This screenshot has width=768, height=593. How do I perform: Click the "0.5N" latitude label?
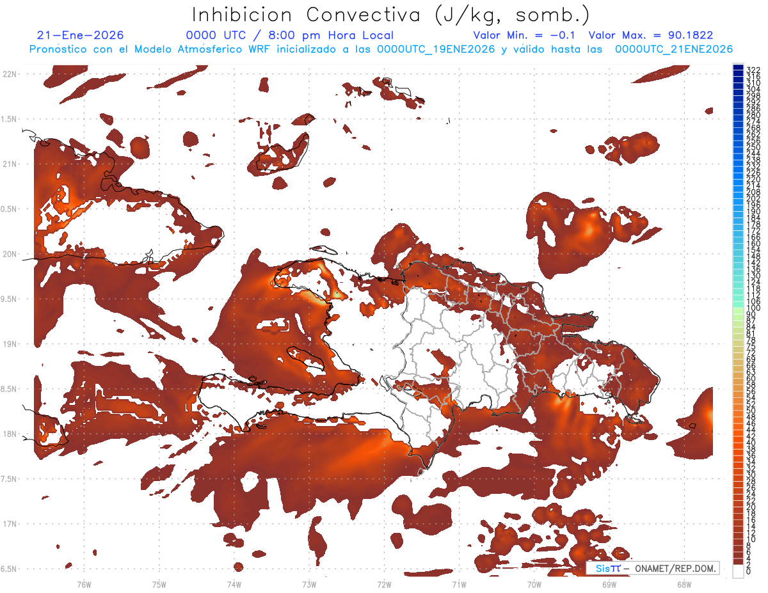coord(10,209)
